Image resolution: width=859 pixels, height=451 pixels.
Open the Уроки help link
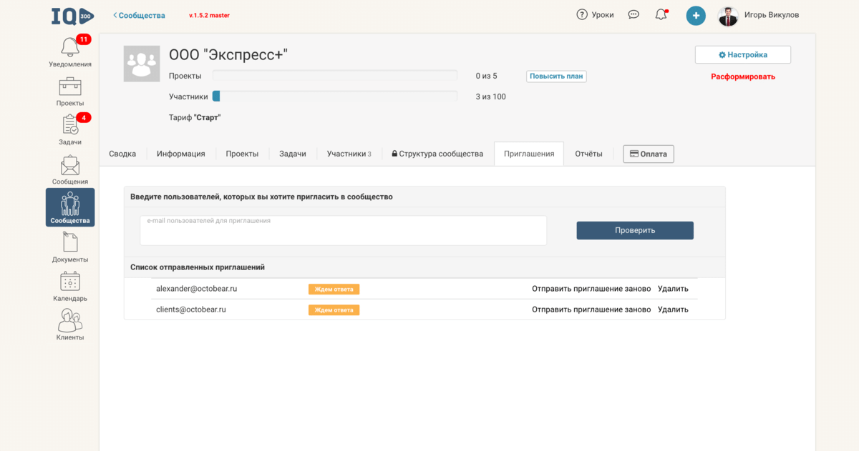tap(595, 15)
